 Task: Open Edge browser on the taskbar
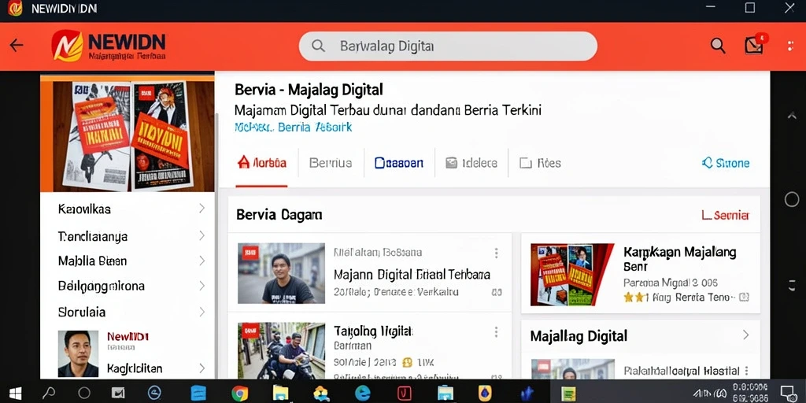click(362, 394)
